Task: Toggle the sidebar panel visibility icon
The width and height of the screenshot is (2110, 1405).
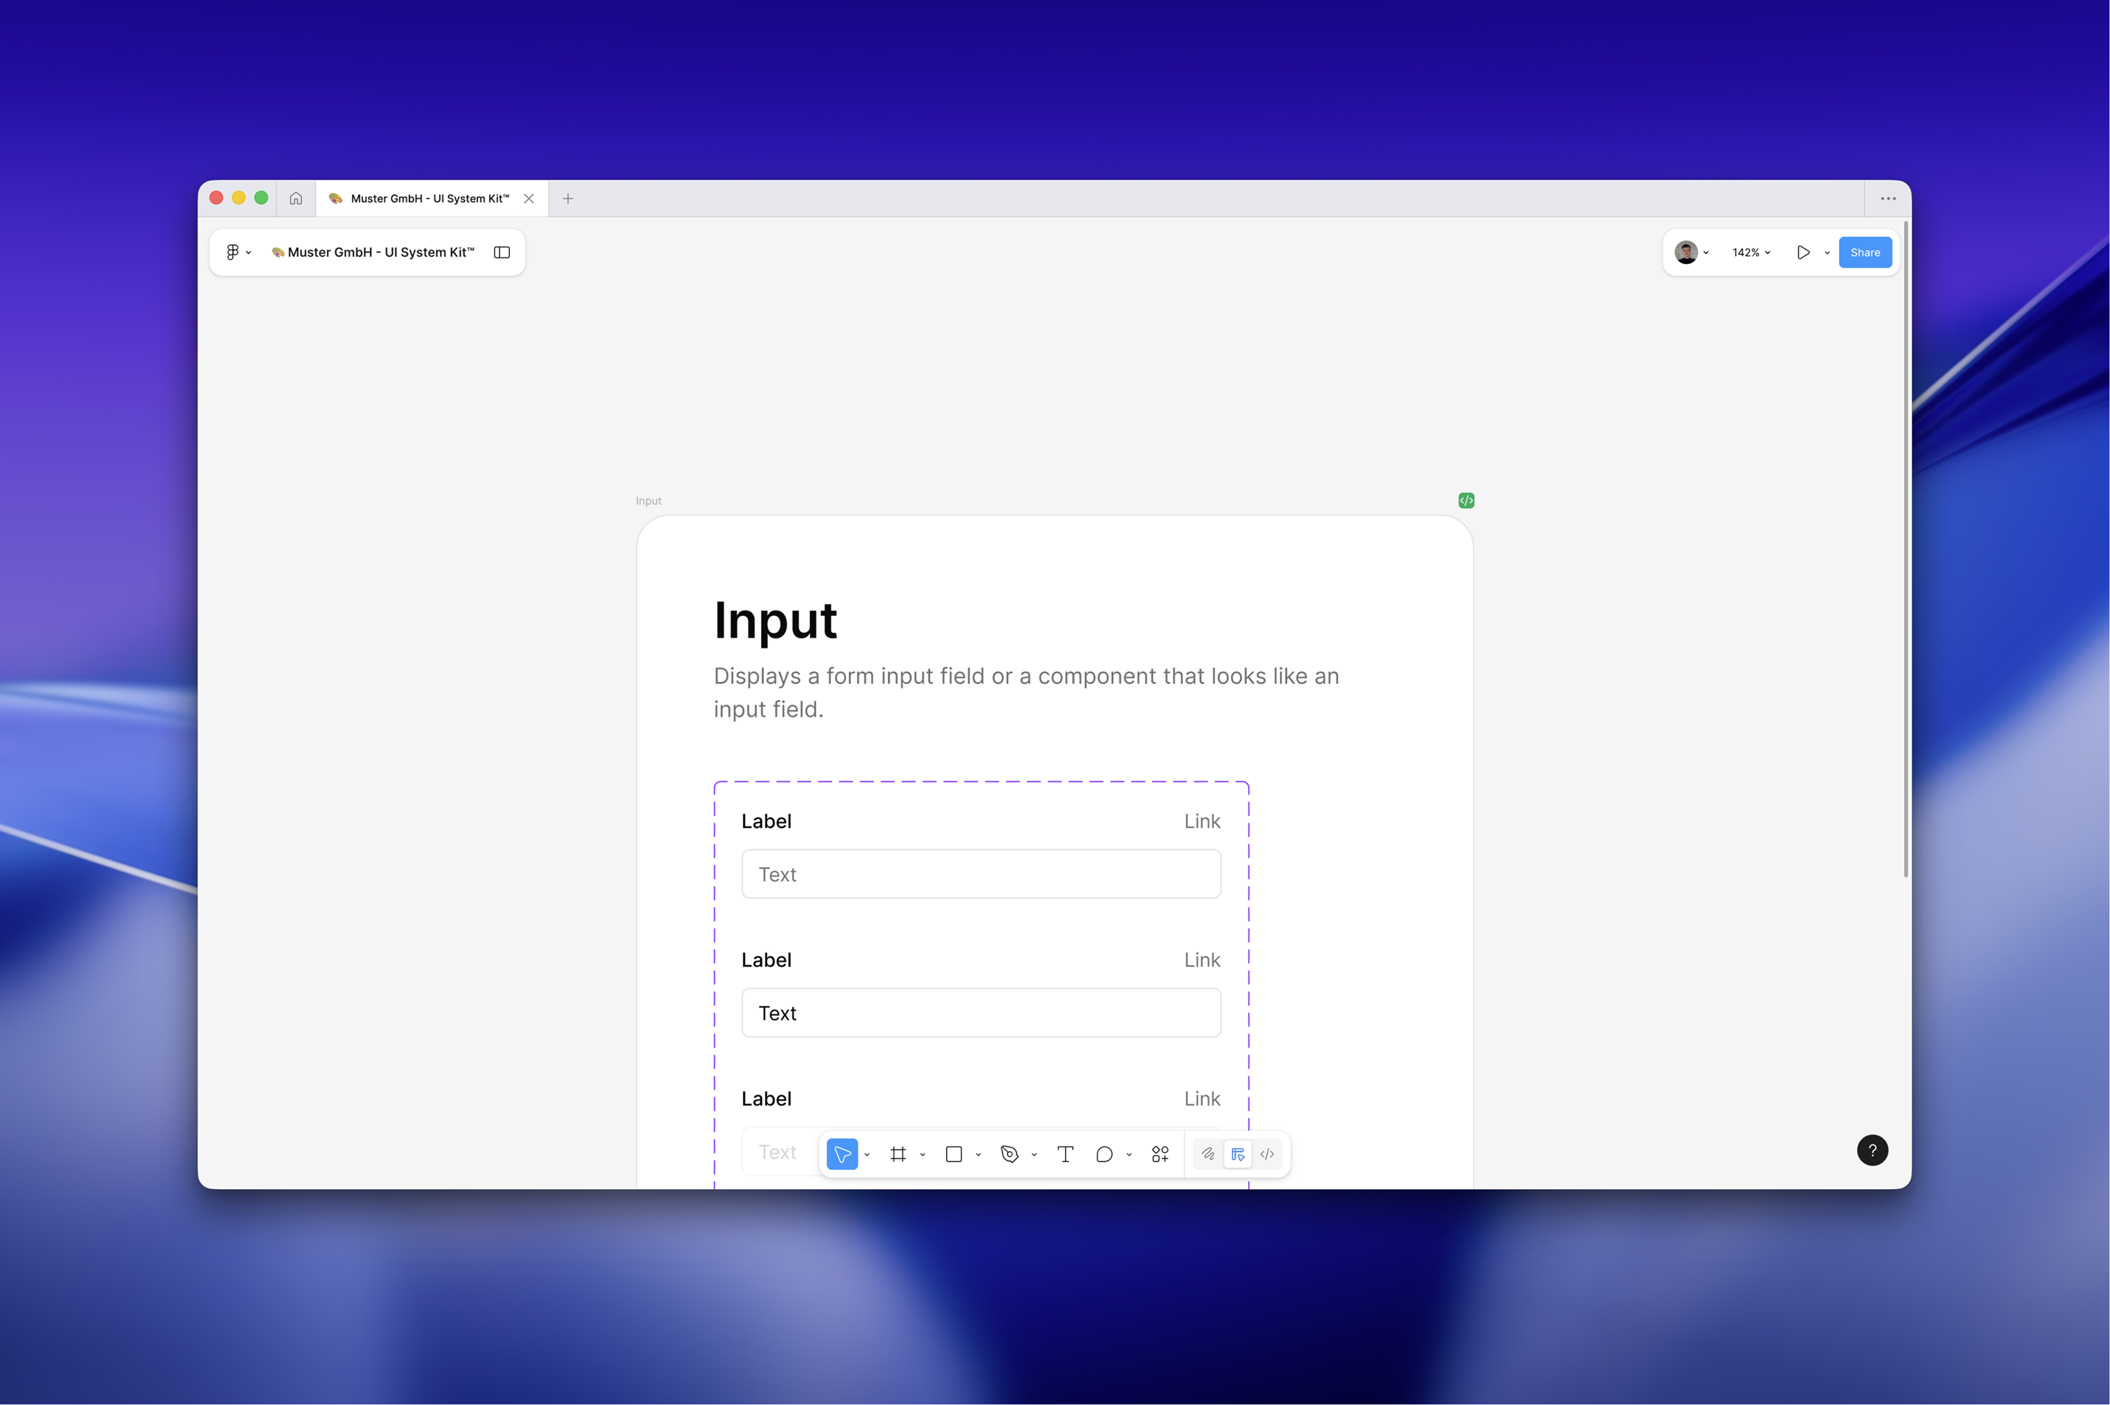Action: click(x=502, y=253)
